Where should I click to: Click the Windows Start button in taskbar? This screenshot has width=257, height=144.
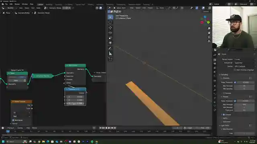click(x=3, y=142)
